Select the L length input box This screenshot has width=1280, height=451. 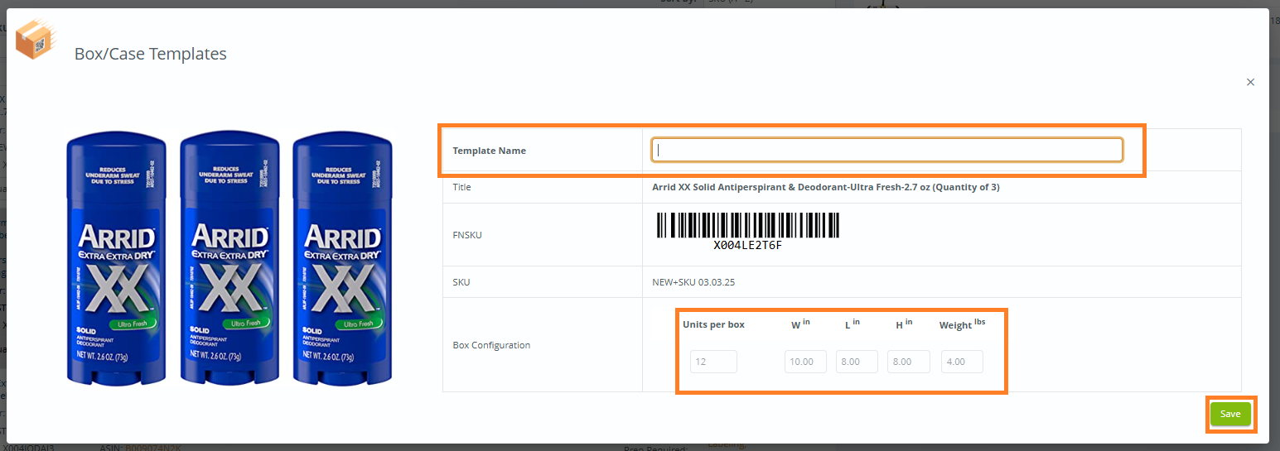(x=857, y=362)
